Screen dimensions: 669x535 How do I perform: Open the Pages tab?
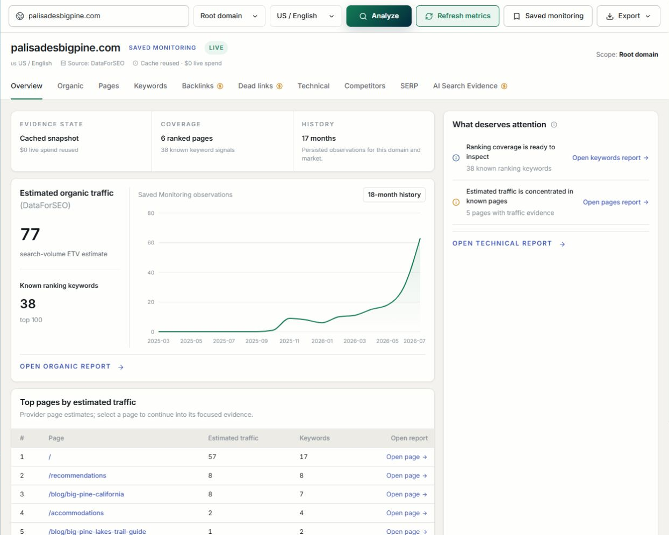109,86
